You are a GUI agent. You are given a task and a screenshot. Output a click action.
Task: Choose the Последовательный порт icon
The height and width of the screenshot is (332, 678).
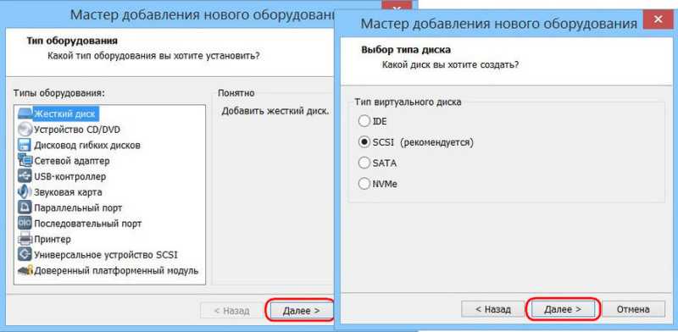point(25,224)
